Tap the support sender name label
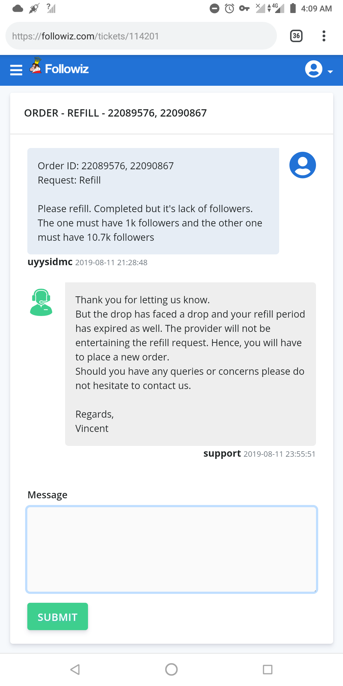 (222, 454)
